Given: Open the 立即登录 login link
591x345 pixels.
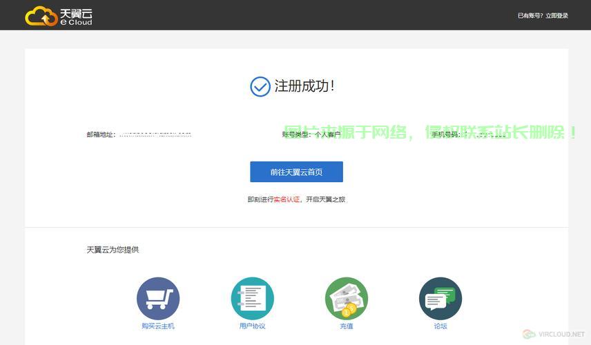Looking at the screenshot, I should click(556, 15).
